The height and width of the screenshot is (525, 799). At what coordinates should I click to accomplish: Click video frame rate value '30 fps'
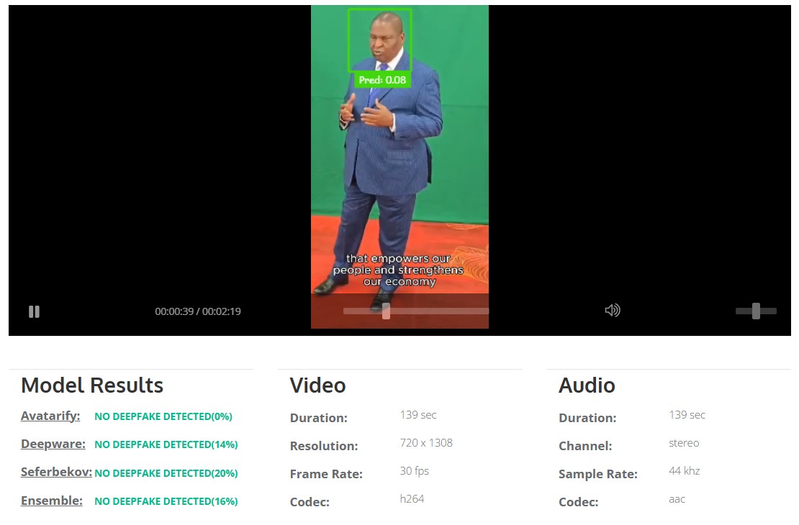[415, 471]
